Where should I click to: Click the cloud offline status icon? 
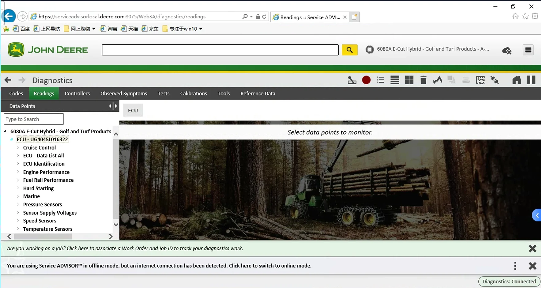pyautogui.click(x=507, y=51)
